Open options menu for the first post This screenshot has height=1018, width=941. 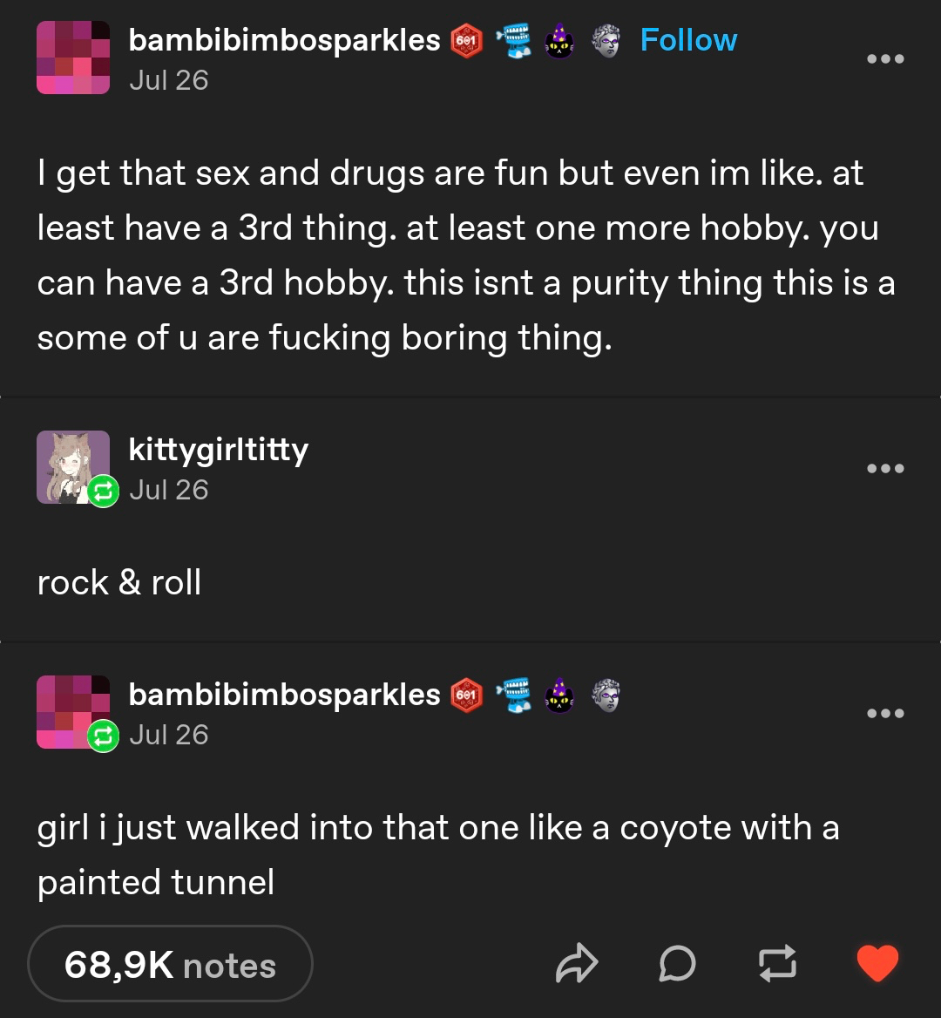coord(886,59)
